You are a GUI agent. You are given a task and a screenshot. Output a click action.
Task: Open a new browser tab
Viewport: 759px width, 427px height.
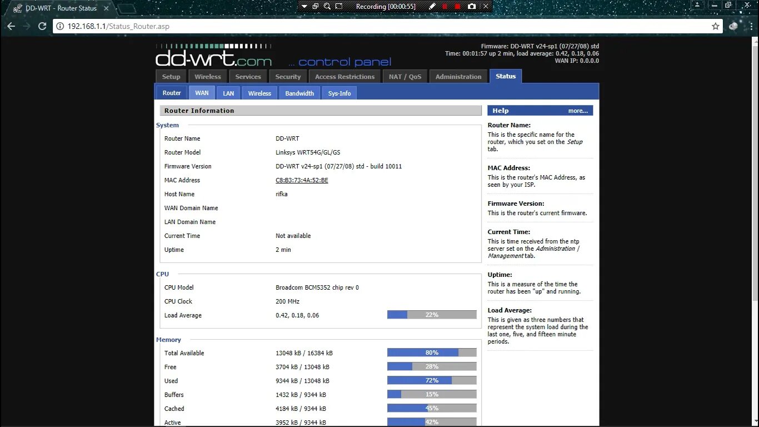127,8
